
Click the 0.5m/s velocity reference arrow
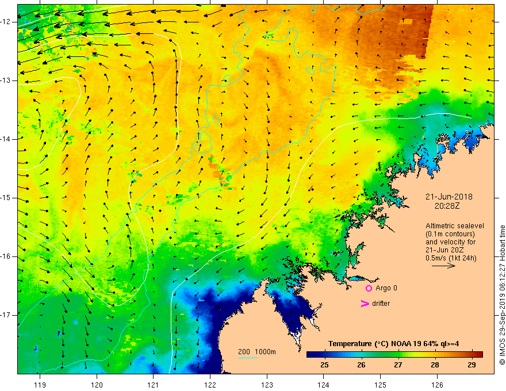[x=443, y=266]
